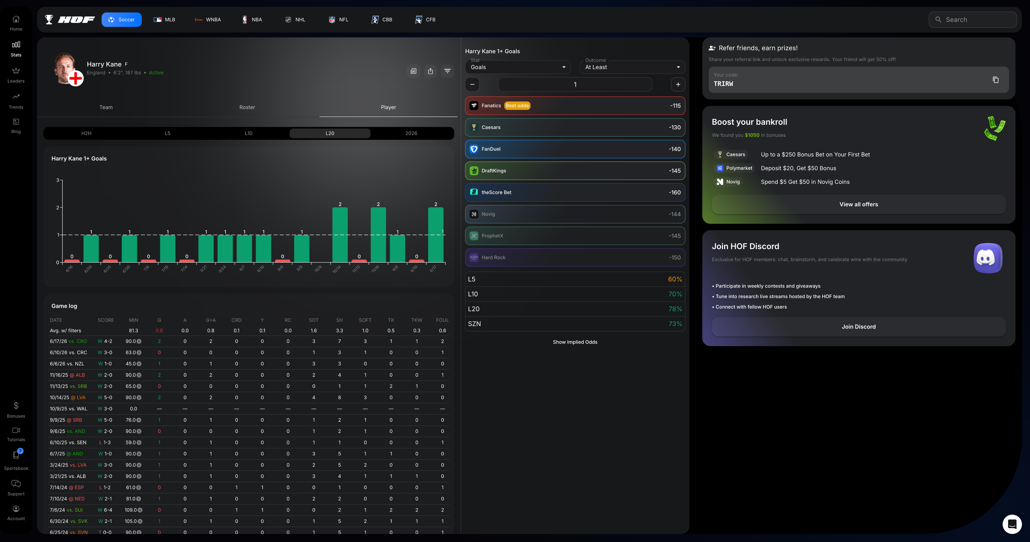Select the L20 range filter
The height and width of the screenshot is (542, 1030).
[x=330, y=133]
